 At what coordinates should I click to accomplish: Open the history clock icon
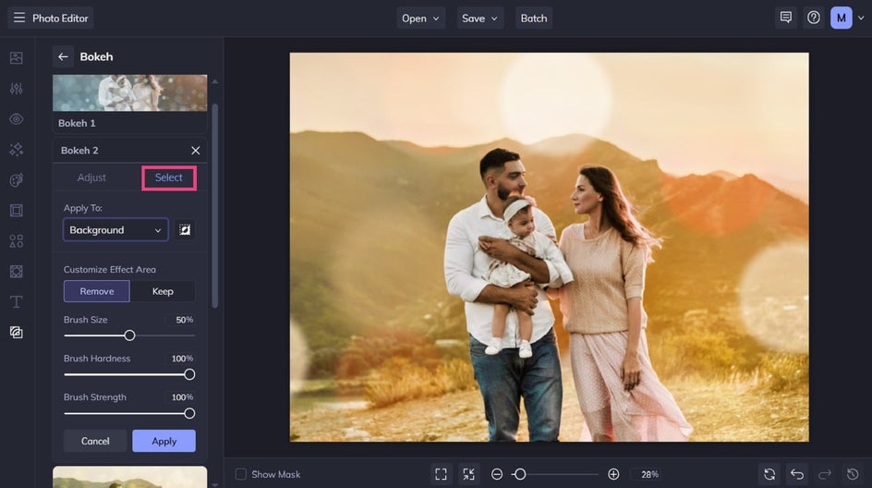pyautogui.click(x=853, y=474)
